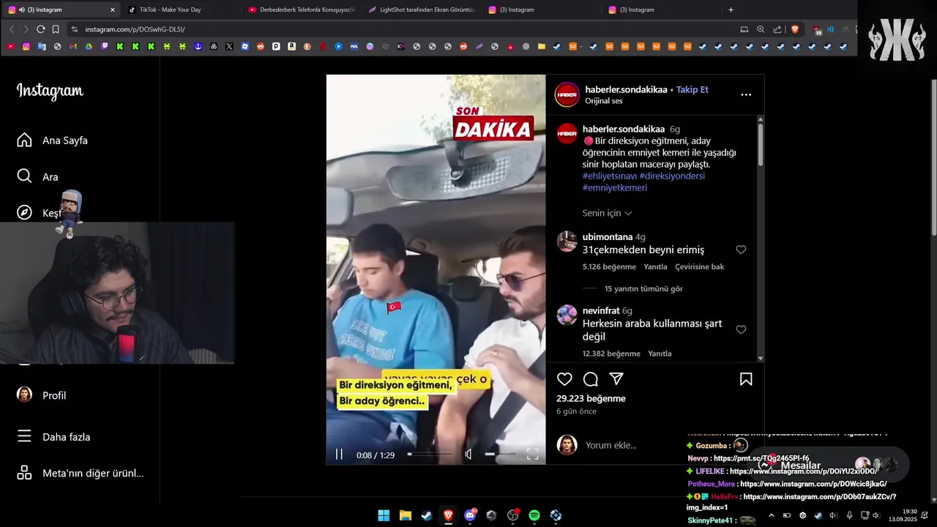
Task: Adjust the video volume slider
Action: pyautogui.click(x=500, y=455)
